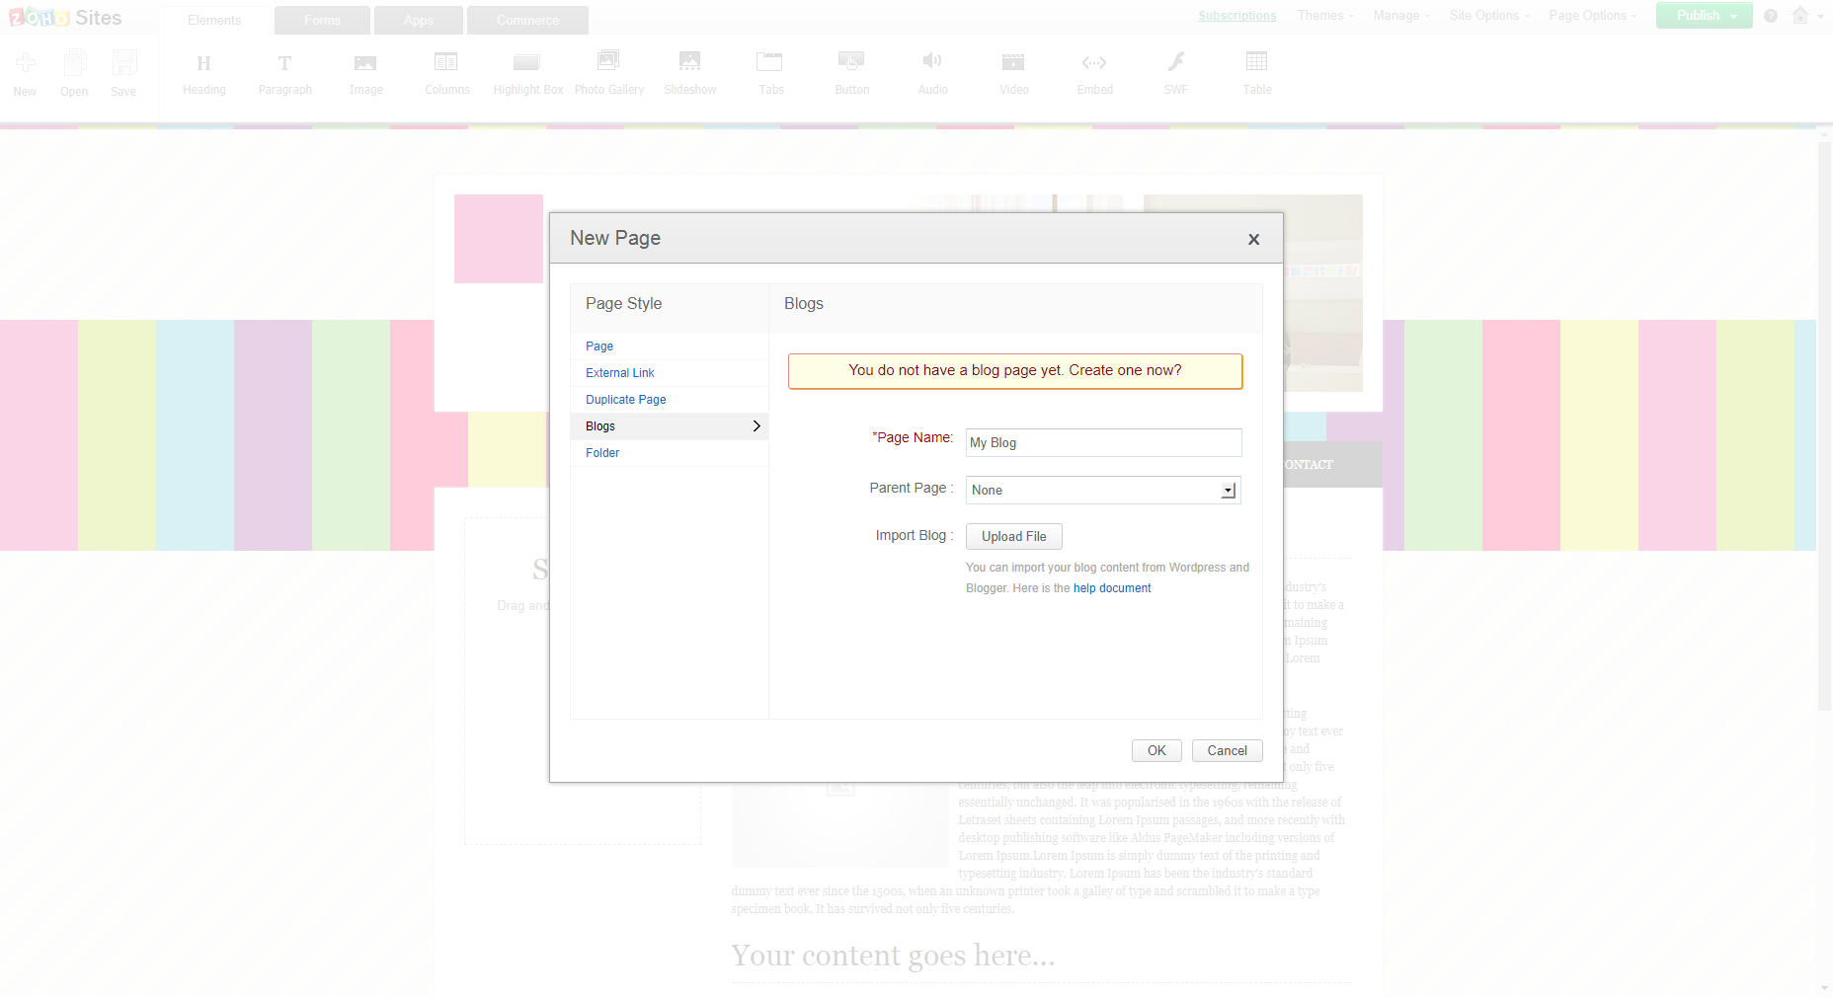
Task: Select the Paragraph element
Action: click(x=285, y=73)
